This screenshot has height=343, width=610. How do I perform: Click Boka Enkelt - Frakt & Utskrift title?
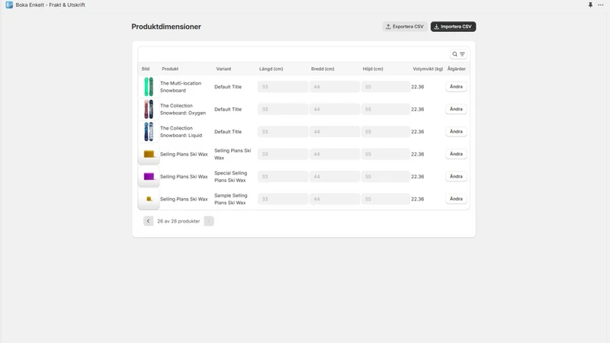click(50, 5)
